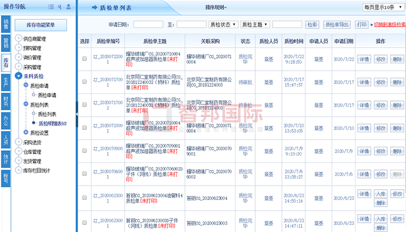
Task: Click the 质检单导出 export button
Action: pyautogui.click(x=337, y=24)
